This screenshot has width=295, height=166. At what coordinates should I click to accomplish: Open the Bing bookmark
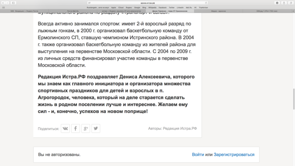coord(144,8)
